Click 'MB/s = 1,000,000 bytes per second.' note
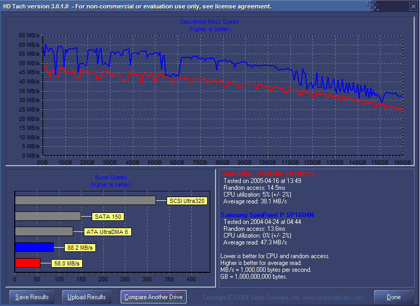 266,270
